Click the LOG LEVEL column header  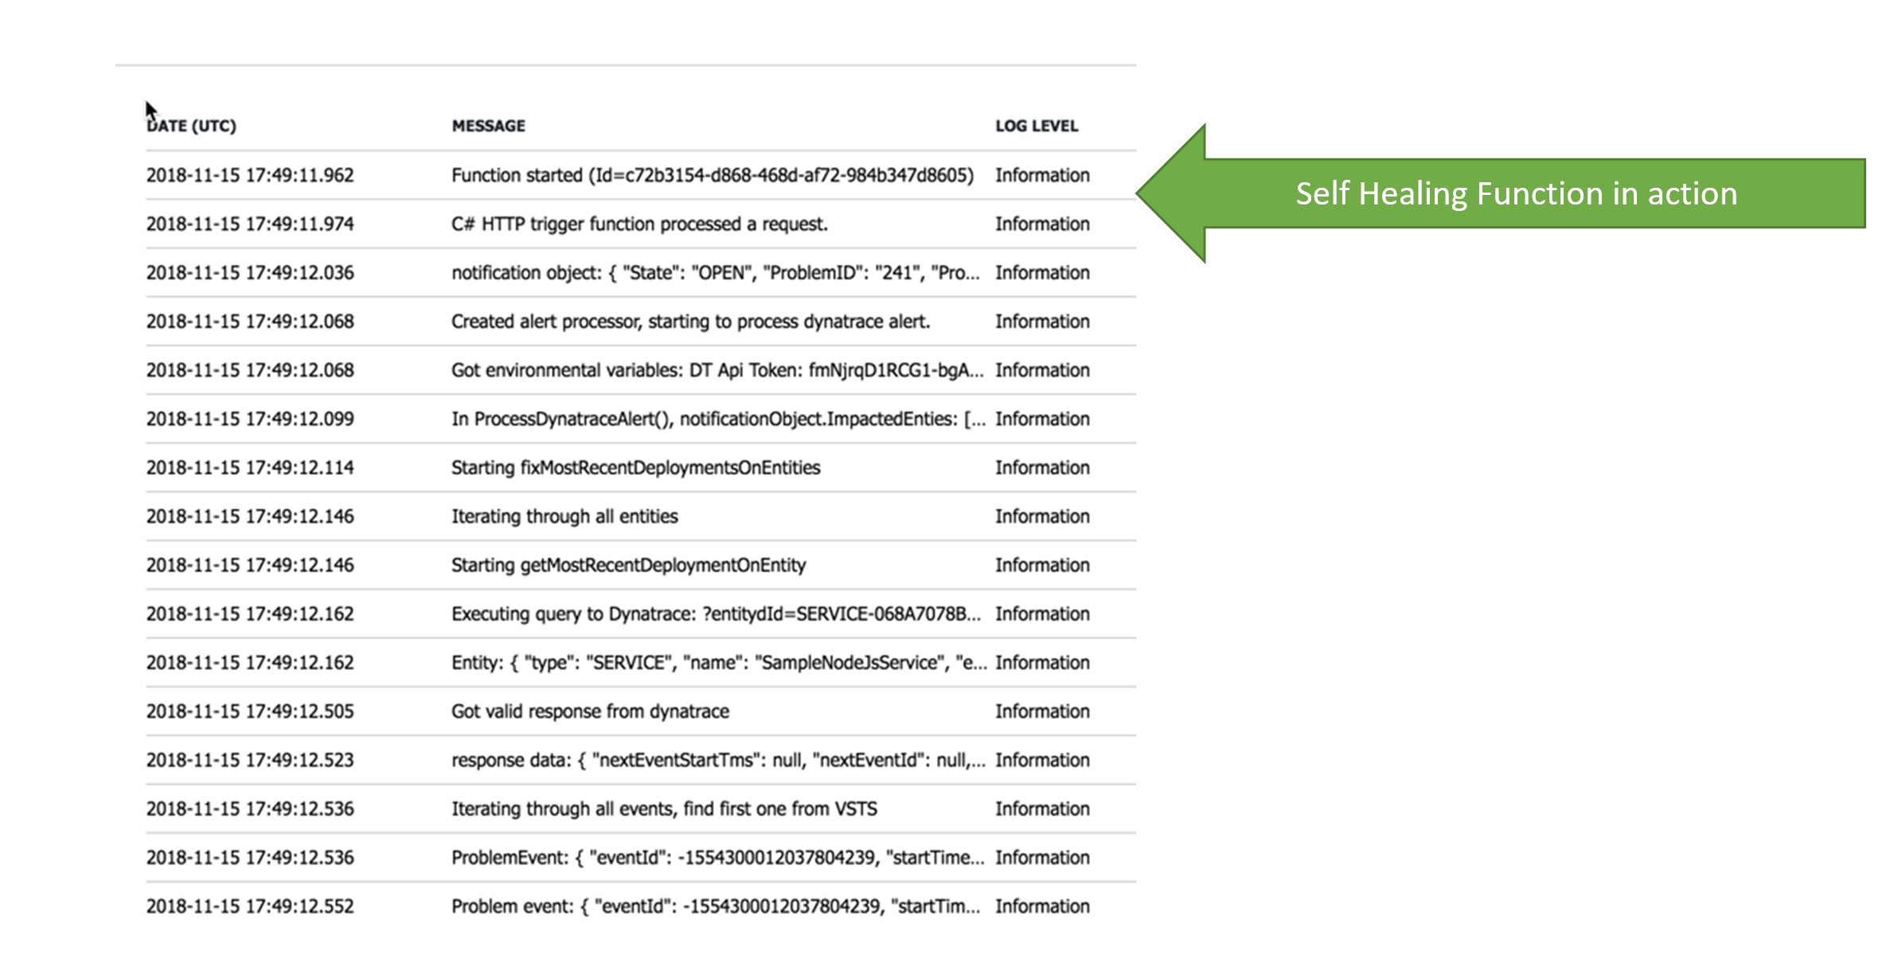pos(1036,126)
